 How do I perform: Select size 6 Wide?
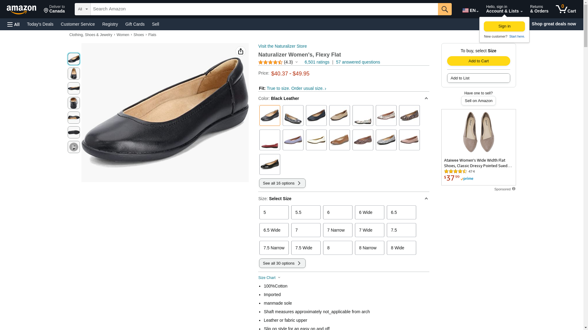(370, 212)
